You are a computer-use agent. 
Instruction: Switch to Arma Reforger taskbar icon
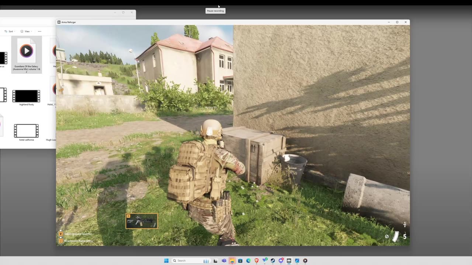point(289,261)
